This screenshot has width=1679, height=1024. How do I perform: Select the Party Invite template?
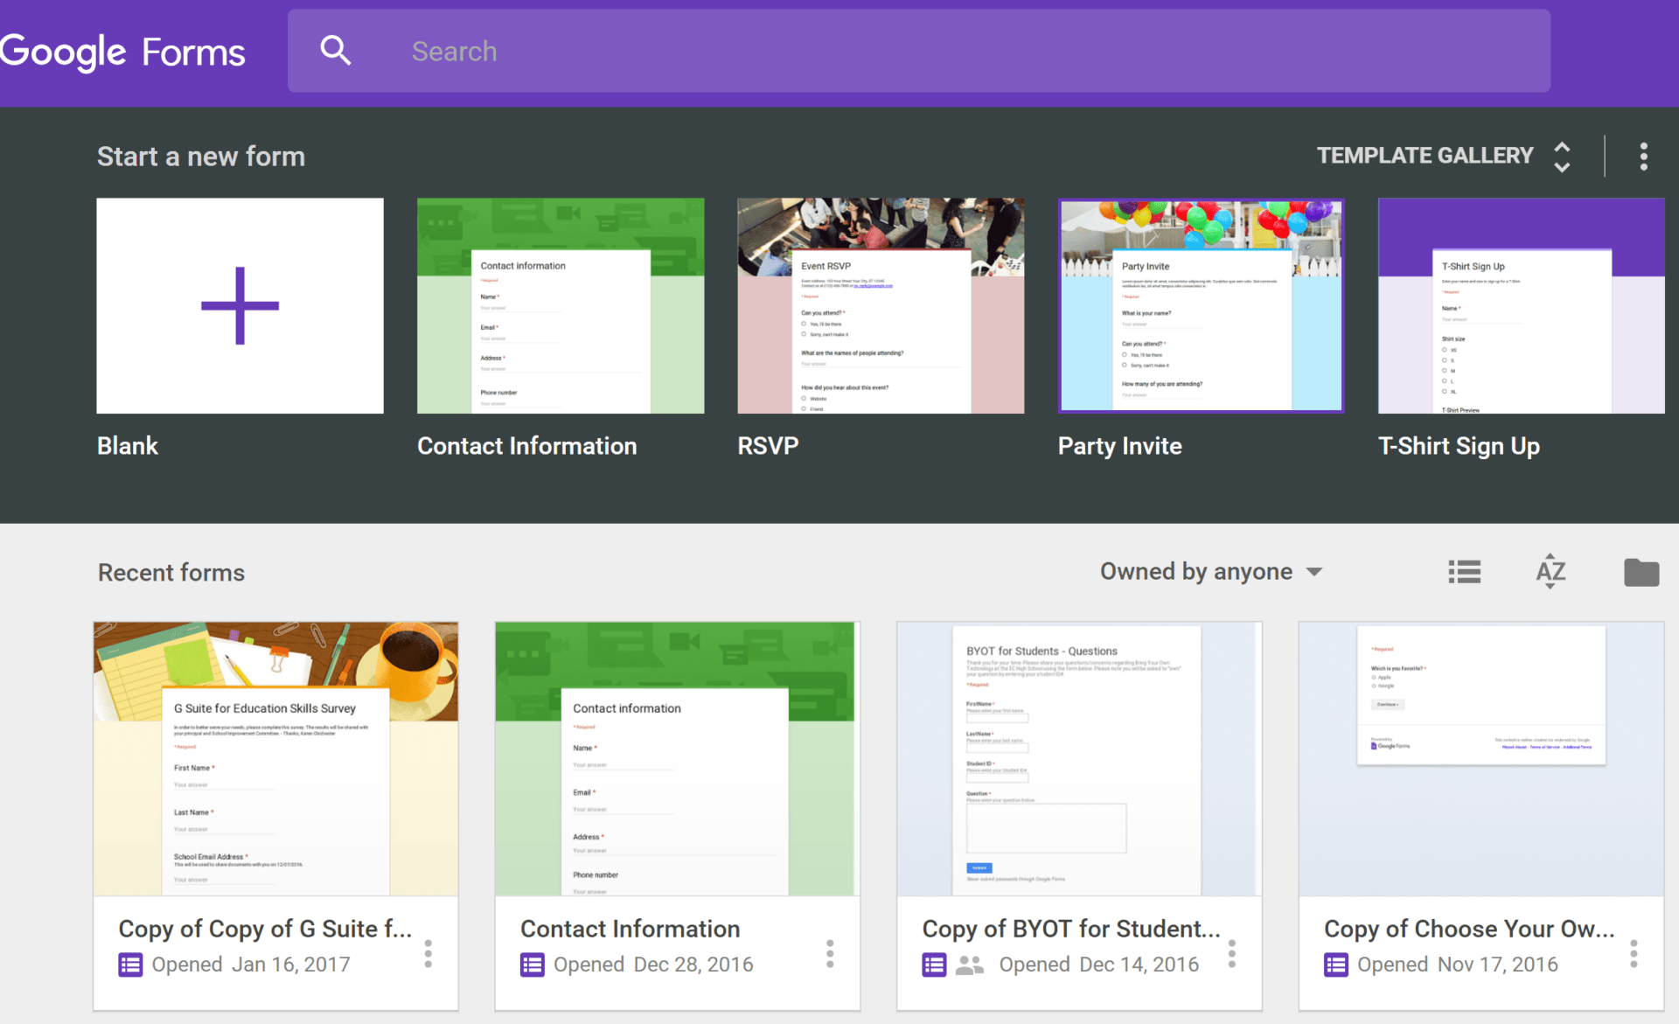(1201, 306)
